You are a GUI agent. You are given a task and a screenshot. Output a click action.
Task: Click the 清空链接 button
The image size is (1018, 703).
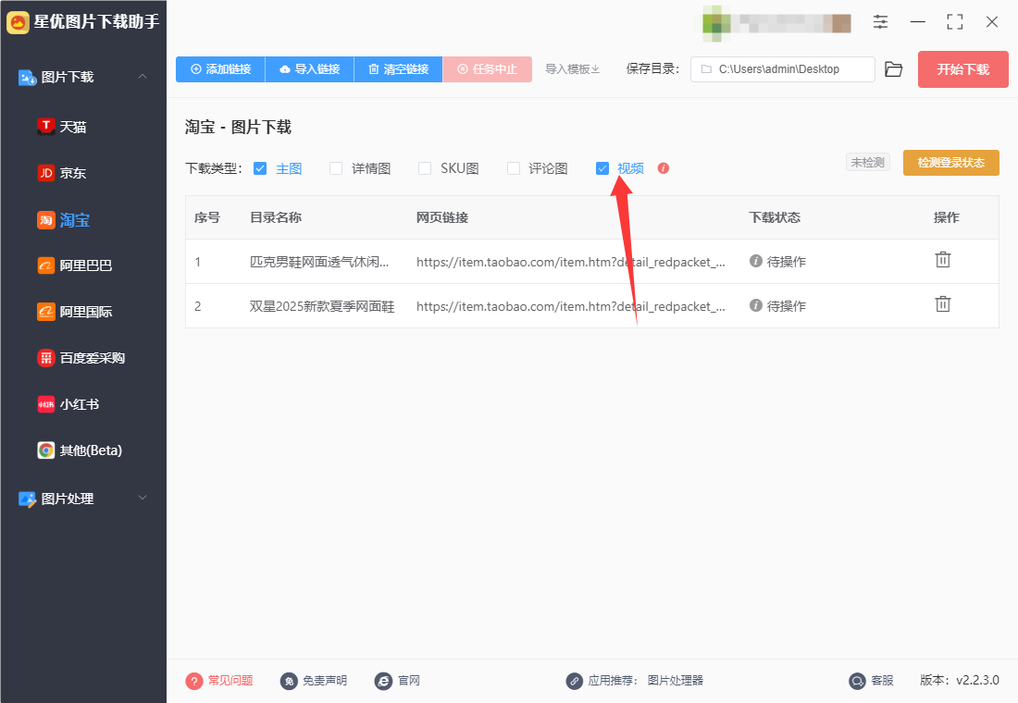click(398, 69)
